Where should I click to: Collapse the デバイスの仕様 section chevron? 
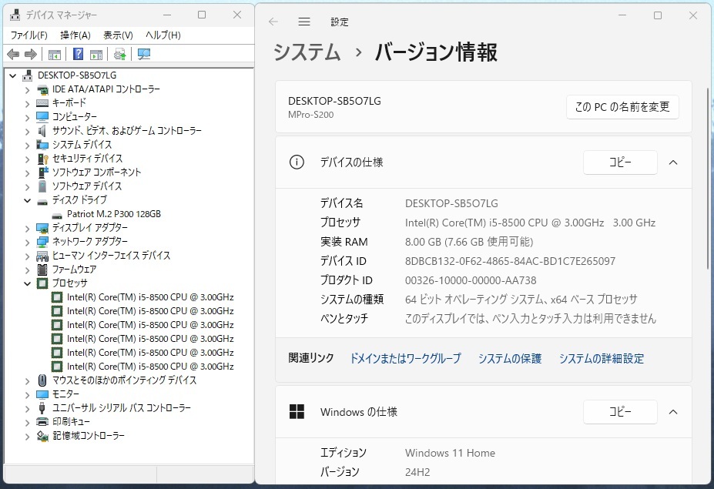[673, 162]
